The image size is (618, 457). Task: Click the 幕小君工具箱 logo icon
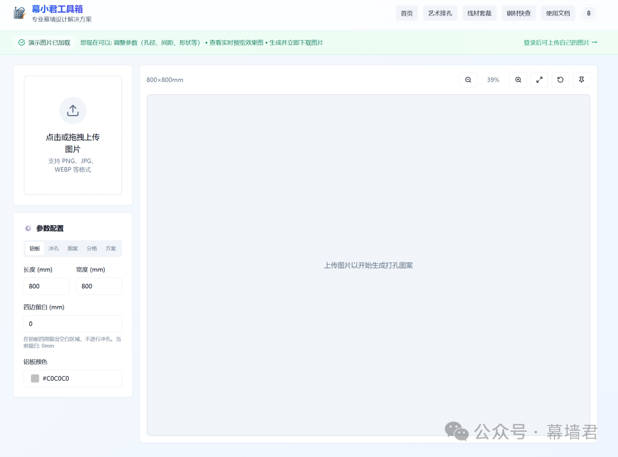[x=19, y=13]
